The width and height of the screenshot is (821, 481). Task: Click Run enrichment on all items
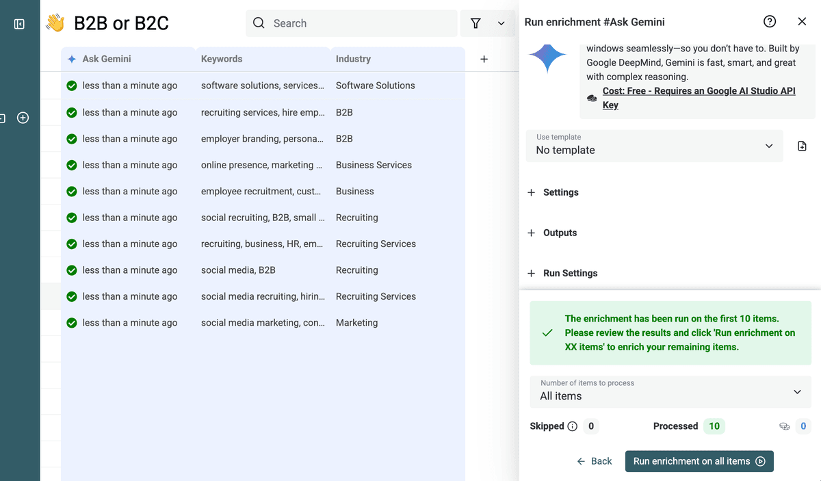coord(699,461)
